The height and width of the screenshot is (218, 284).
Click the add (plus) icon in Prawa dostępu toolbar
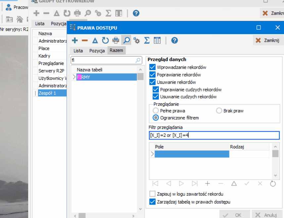(x=75, y=40)
